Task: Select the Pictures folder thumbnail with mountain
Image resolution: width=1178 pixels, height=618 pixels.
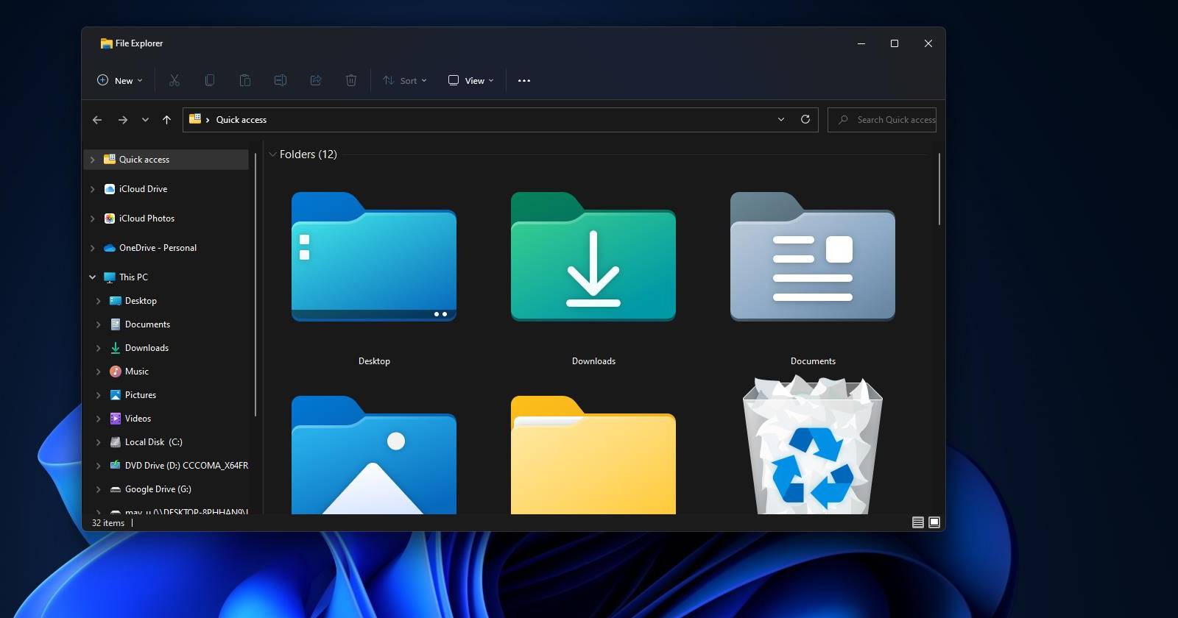Action: [x=374, y=455]
